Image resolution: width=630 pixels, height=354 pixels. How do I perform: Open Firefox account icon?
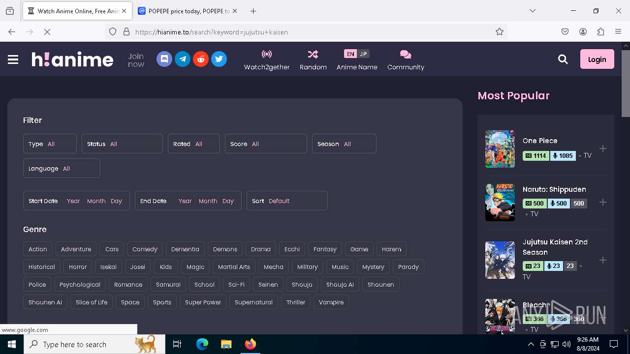click(583, 32)
